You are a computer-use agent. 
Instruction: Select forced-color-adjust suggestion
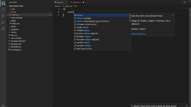[x=101, y=40]
